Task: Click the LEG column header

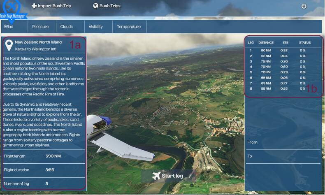Action: [251, 42]
